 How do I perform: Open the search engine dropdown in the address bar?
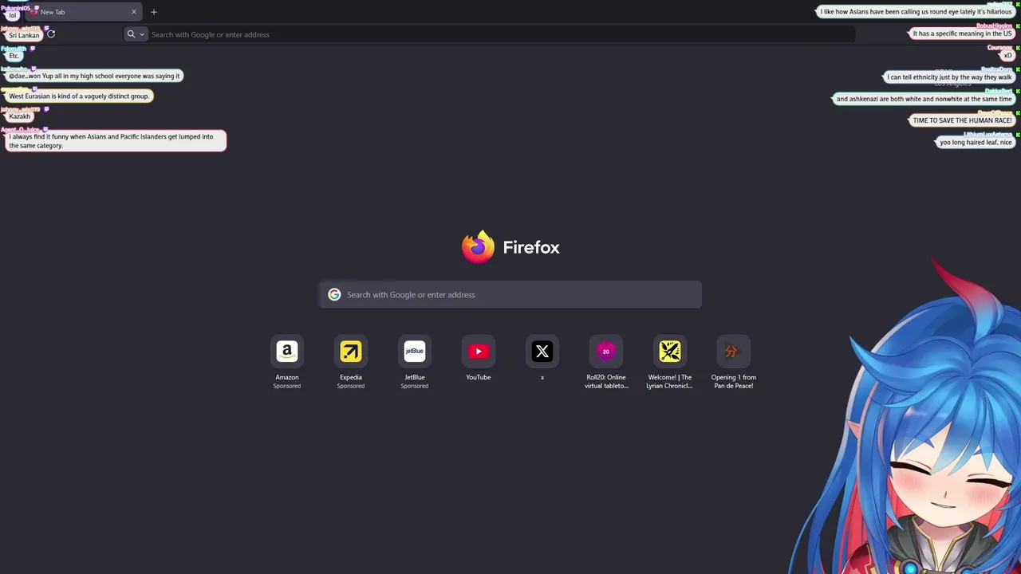136,34
